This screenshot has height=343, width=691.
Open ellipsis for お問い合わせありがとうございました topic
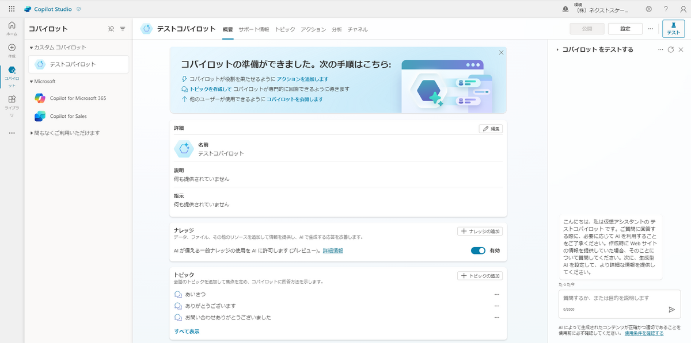[x=496, y=317]
